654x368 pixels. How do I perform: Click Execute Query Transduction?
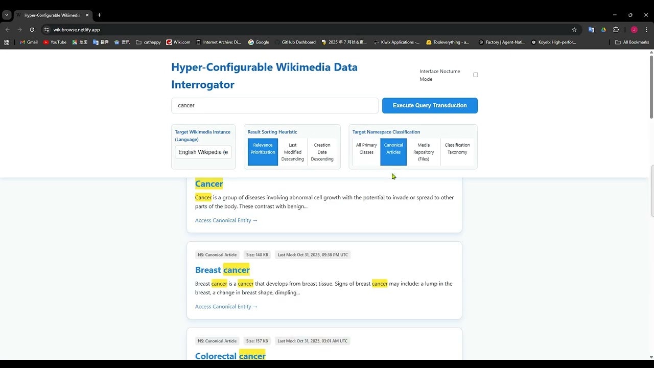[430, 105]
